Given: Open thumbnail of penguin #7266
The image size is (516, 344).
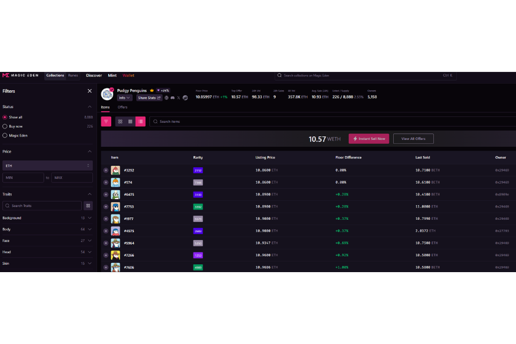Looking at the screenshot, I should coord(115,255).
